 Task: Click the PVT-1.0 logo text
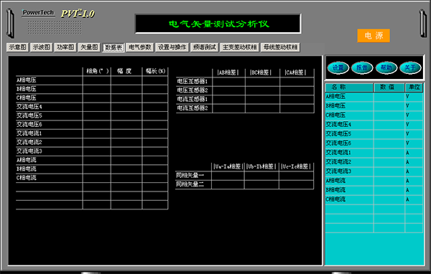coord(78,14)
